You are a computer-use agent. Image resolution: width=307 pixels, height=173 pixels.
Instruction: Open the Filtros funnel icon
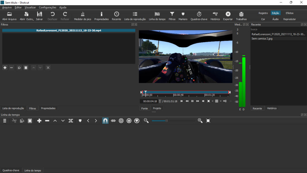coord(172,16)
